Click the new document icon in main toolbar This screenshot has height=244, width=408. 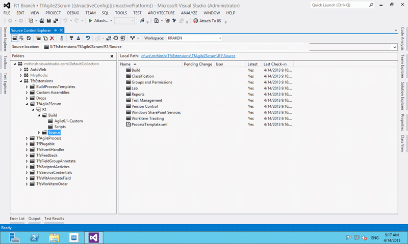click(x=157, y=21)
